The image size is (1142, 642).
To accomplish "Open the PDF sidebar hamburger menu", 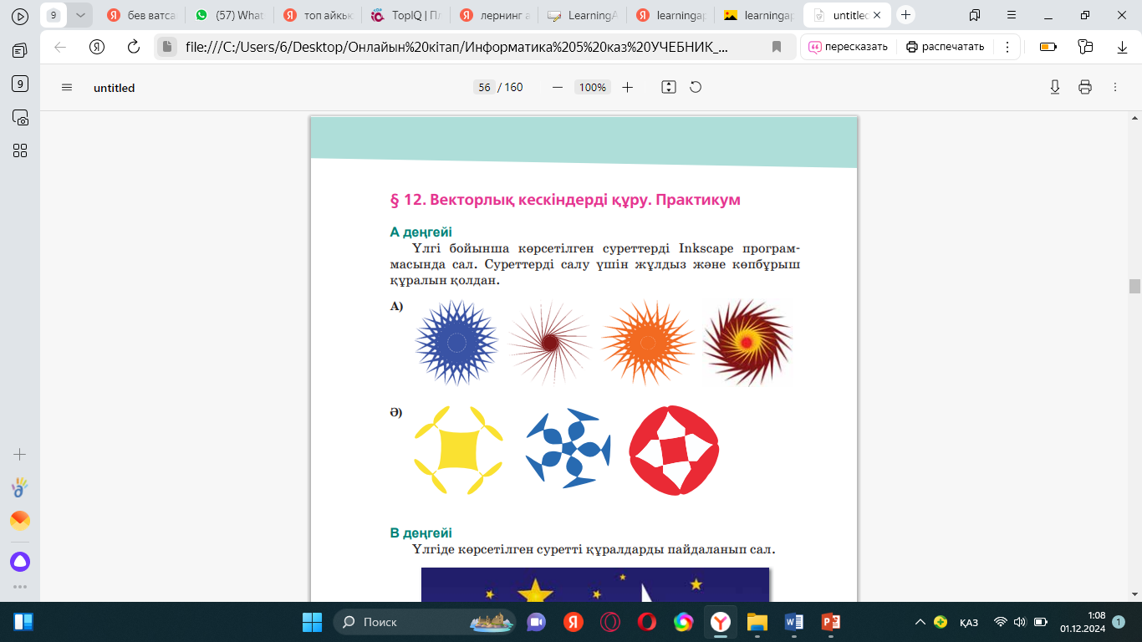I will 68,87.
